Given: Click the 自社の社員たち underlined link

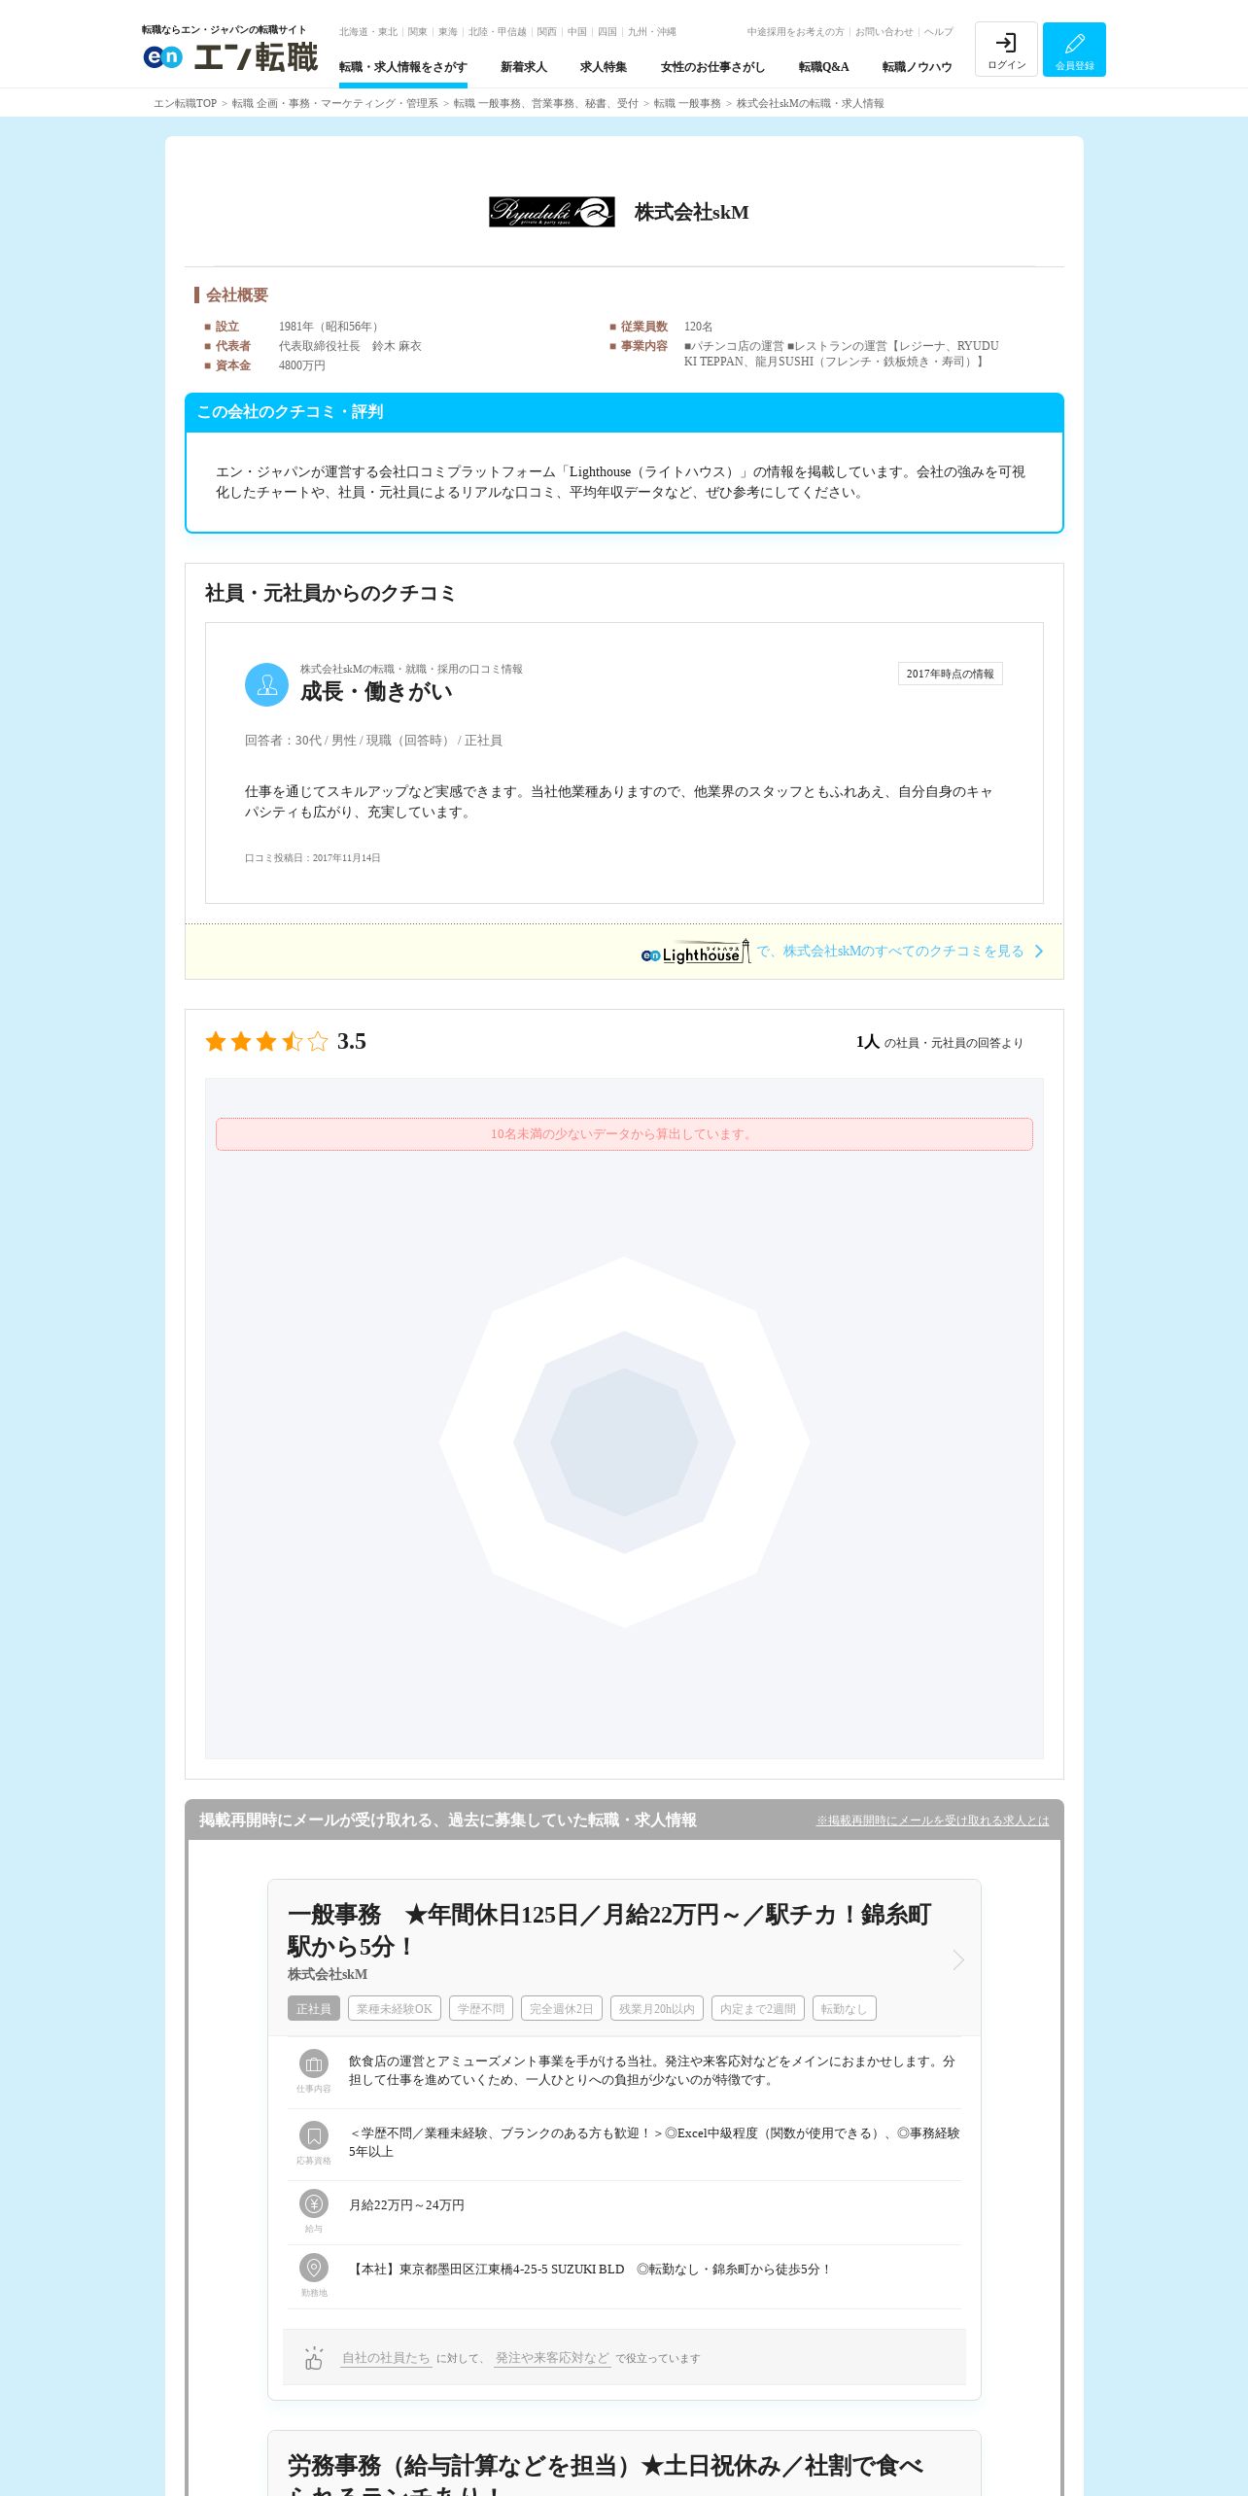Looking at the screenshot, I should pos(386,2358).
